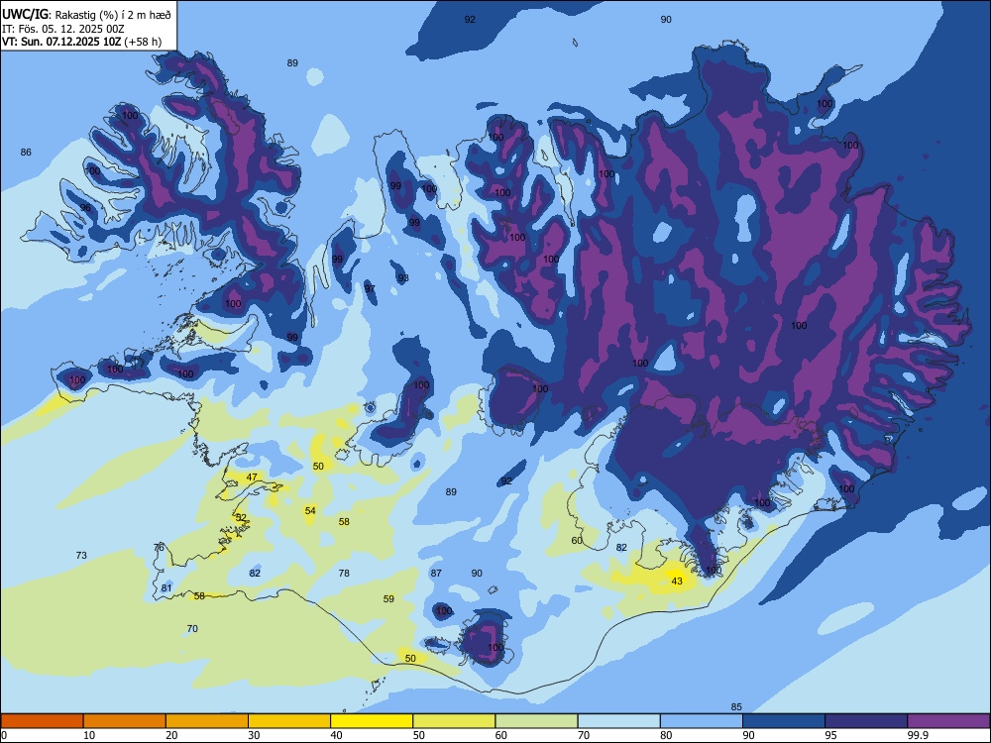Click the humidity value 43 in the southeast
The image size is (991, 743).
click(x=677, y=581)
